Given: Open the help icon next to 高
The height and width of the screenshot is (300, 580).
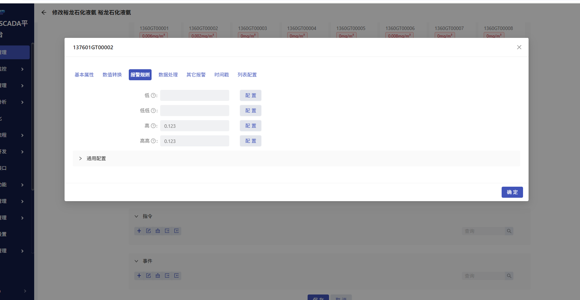Looking at the screenshot, I should click(154, 126).
